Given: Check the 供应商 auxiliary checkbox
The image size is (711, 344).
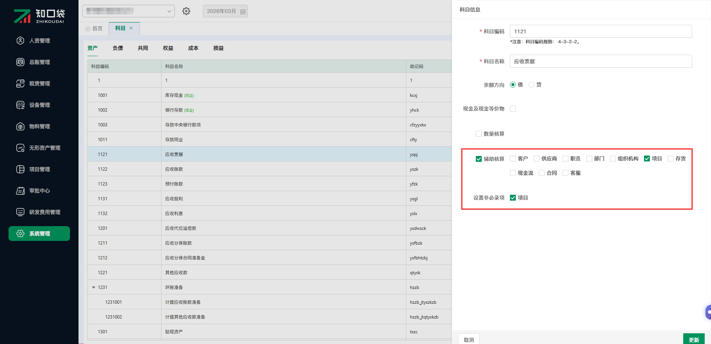Looking at the screenshot, I should 537,159.
